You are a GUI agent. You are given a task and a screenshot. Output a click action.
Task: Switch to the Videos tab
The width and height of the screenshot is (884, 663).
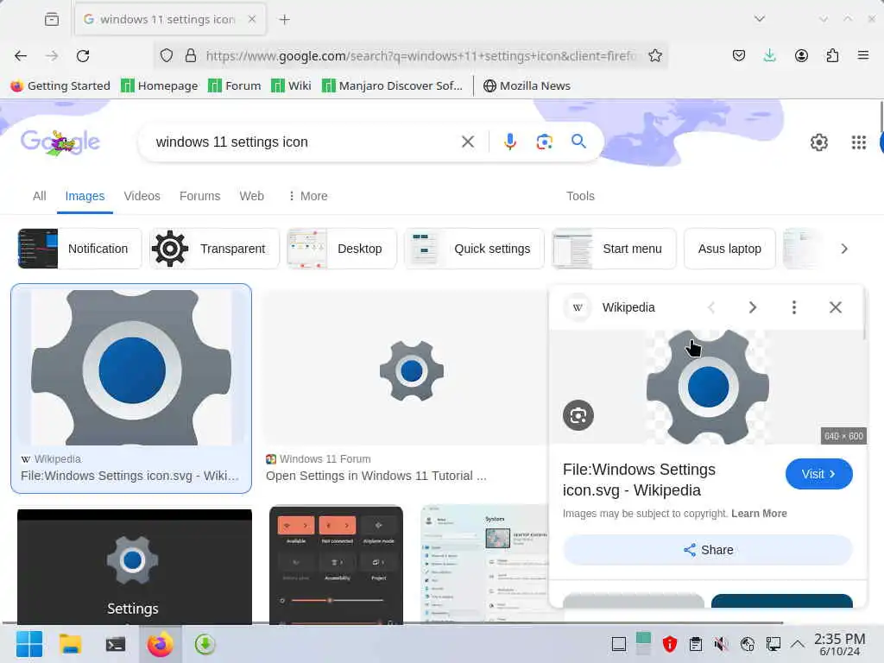142,196
